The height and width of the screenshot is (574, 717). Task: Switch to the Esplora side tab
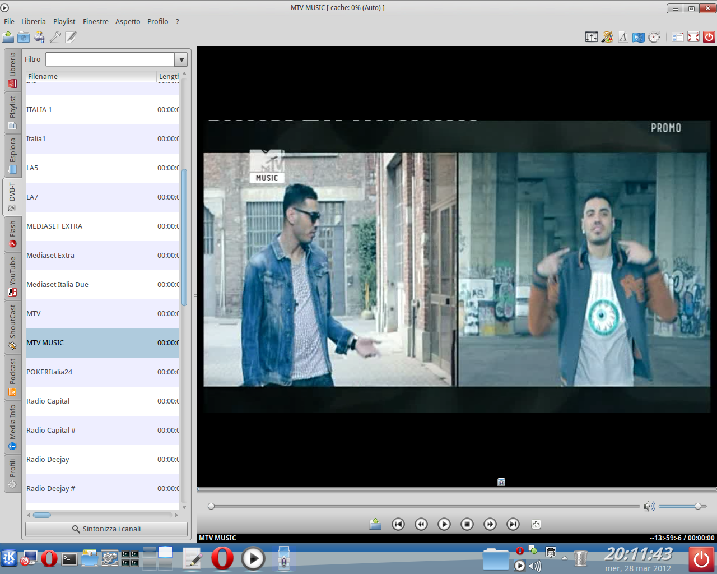12,156
